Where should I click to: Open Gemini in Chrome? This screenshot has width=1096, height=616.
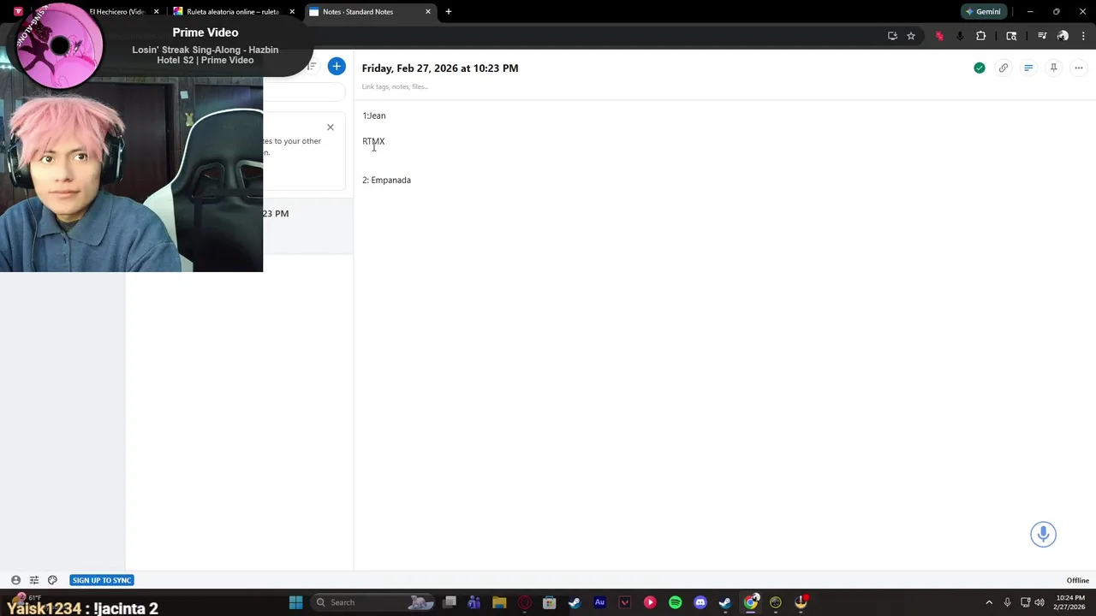pyautogui.click(x=982, y=12)
